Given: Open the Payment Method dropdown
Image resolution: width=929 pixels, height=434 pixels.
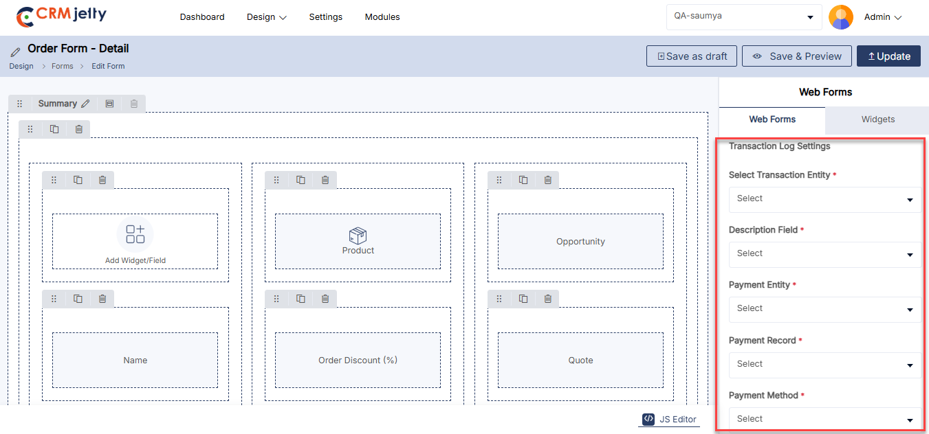Looking at the screenshot, I should pos(824,419).
